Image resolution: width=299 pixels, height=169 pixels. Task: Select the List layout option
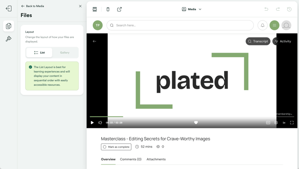coord(39,53)
